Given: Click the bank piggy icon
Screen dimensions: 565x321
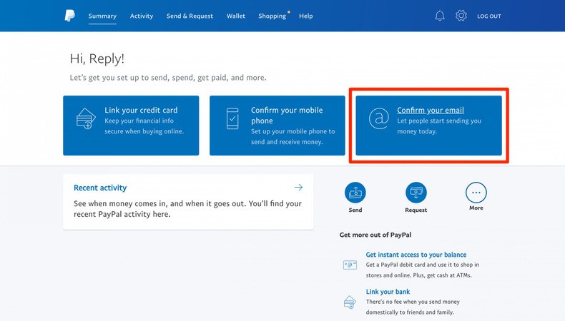Looking at the screenshot, I should pyautogui.click(x=350, y=302).
